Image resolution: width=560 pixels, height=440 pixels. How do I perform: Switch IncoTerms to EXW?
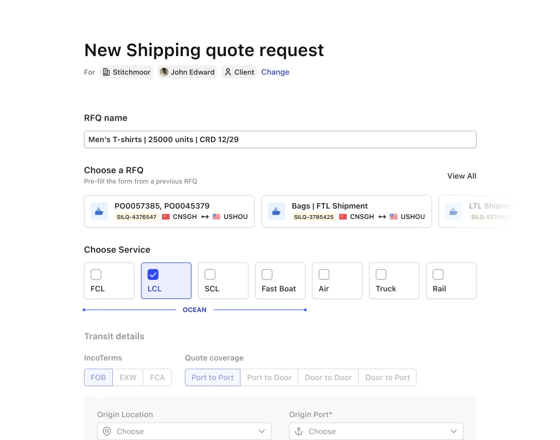[128, 377]
